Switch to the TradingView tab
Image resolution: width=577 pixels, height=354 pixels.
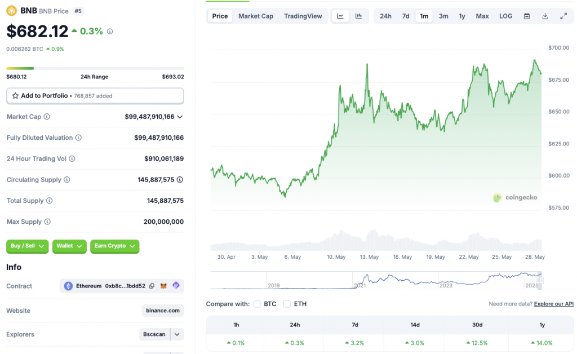click(x=303, y=16)
